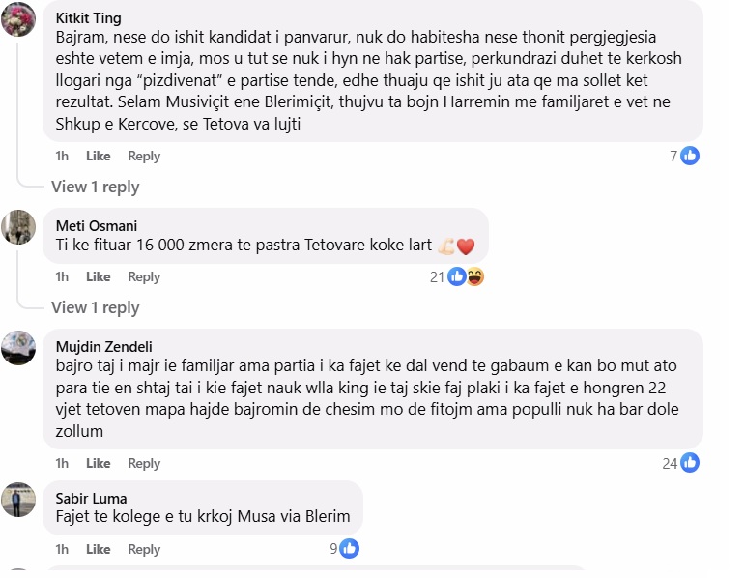Click the like reaction icon on Mujdin Zendeli's comment

click(689, 463)
